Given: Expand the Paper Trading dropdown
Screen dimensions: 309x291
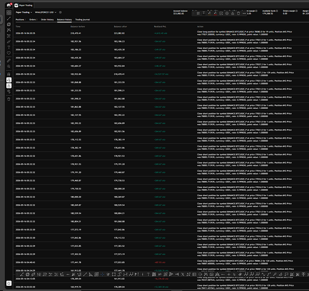Looking at the screenshot, I should coord(24,12).
